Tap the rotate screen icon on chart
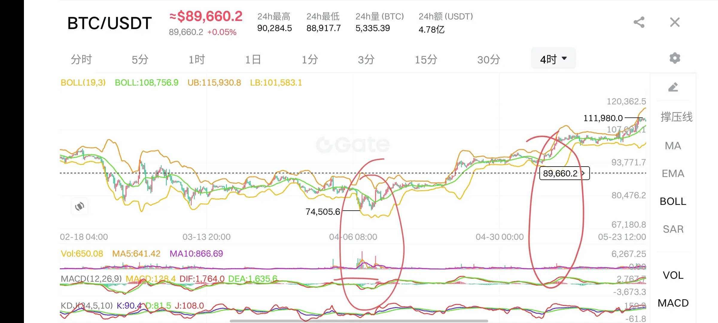Screen dimensions: 718x323 (x=80, y=206)
